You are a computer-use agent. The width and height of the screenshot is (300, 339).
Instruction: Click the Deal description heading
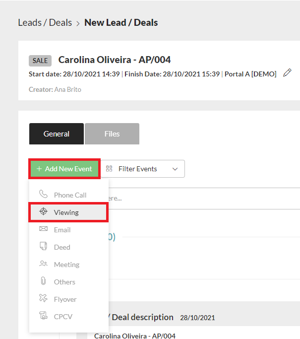tap(142, 317)
